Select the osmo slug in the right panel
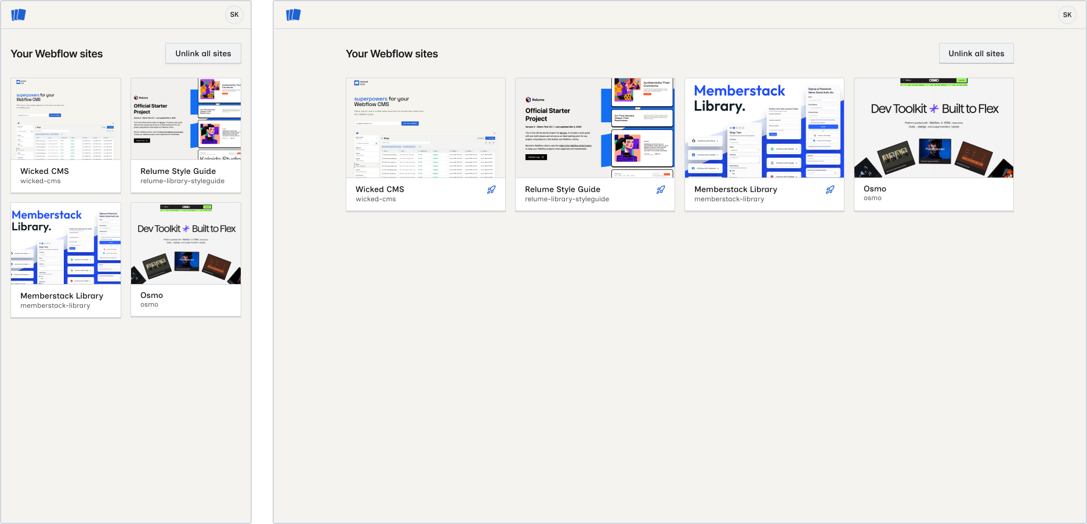 point(872,198)
